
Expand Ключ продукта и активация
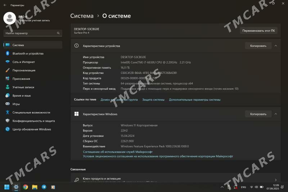tap(275, 180)
